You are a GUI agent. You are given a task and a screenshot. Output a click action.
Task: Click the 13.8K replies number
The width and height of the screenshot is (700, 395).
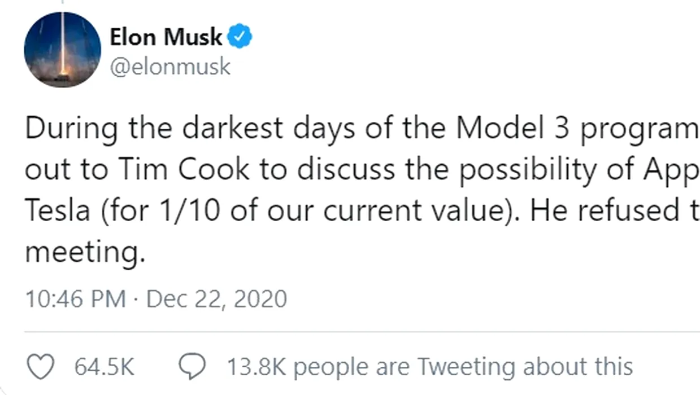tap(258, 367)
